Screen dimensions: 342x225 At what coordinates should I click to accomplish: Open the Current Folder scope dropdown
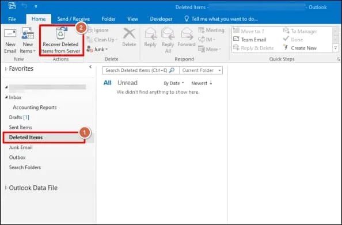pyautogui.click(x=201, y=70)
